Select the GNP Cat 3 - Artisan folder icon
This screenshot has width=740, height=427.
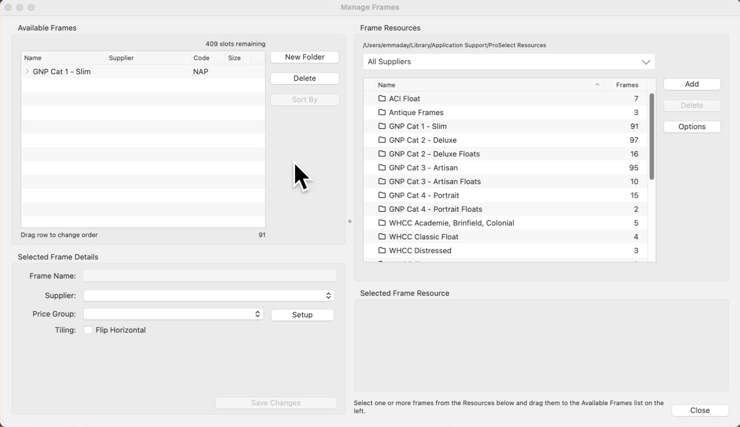382,167
